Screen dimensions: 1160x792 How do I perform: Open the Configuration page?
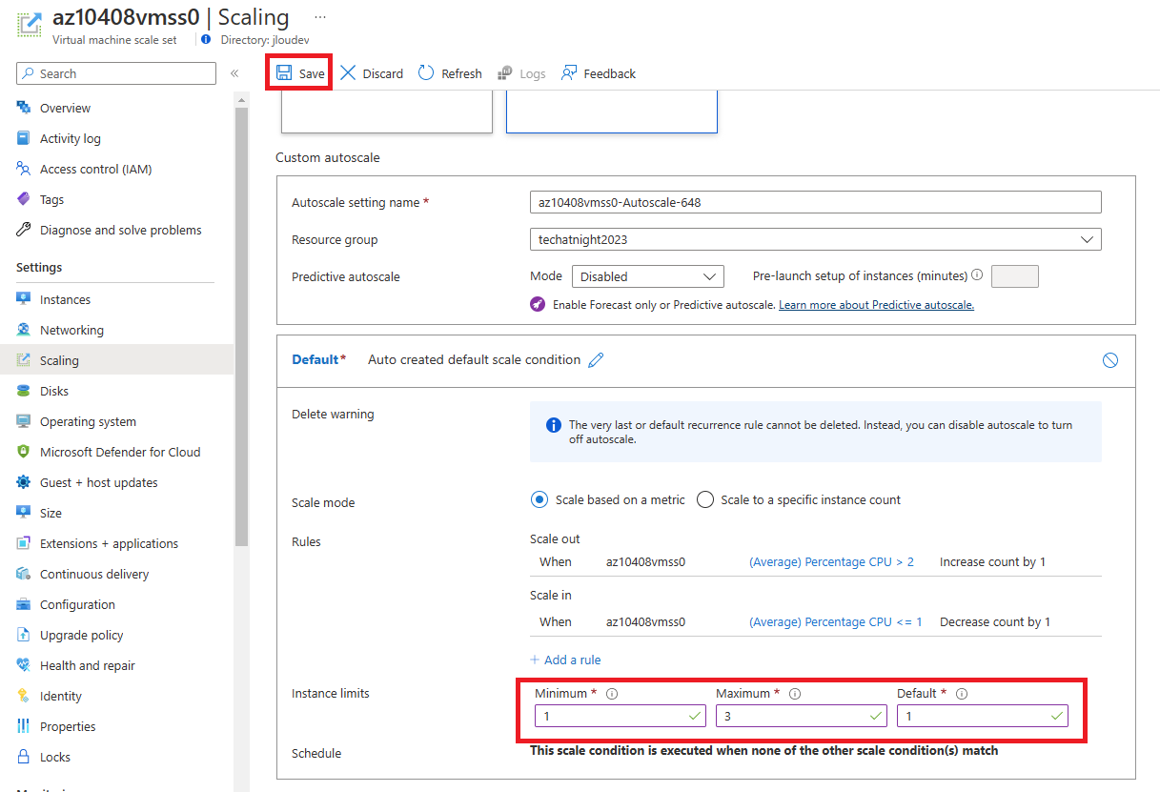77,604
